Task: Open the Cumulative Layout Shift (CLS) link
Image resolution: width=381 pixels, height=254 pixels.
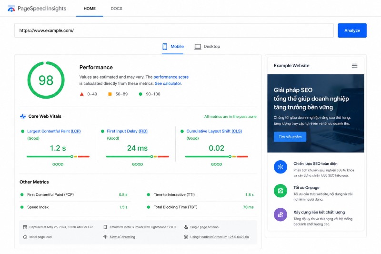Action: 214,131
